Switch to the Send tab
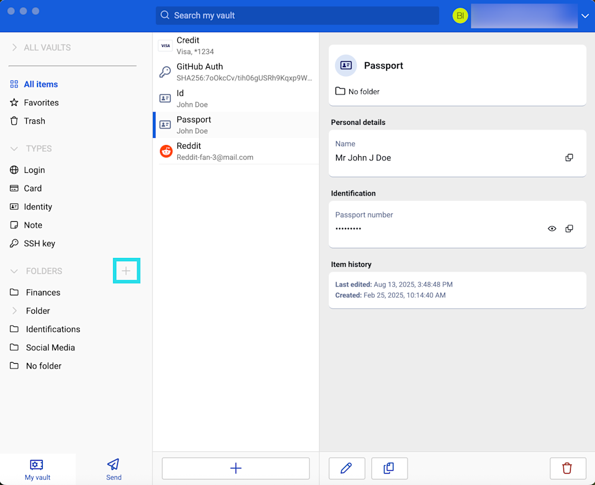 tap(114, 469)
